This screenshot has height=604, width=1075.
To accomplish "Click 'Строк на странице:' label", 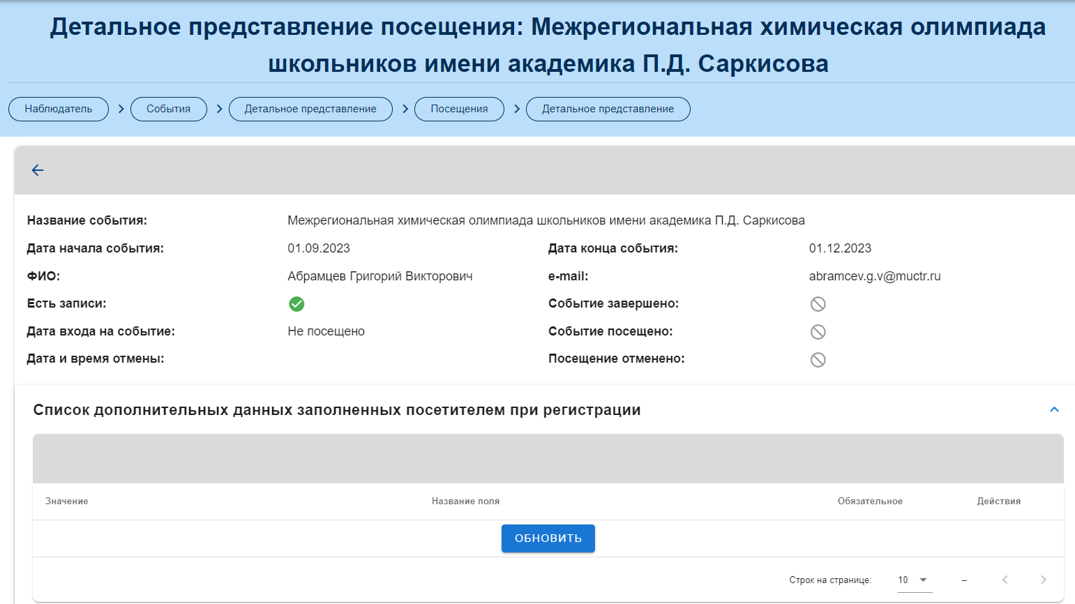I will (x=830, y=580).
